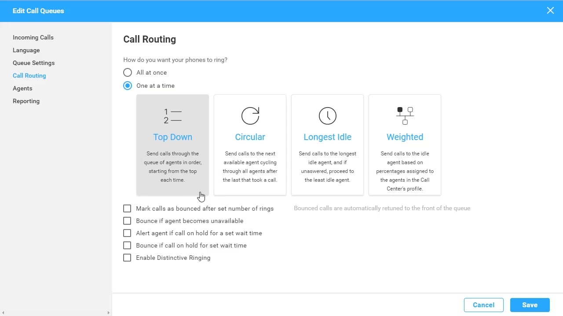Enable Mark calls as bounced after rings
This screenshot has height=316, width=563.
127,208
